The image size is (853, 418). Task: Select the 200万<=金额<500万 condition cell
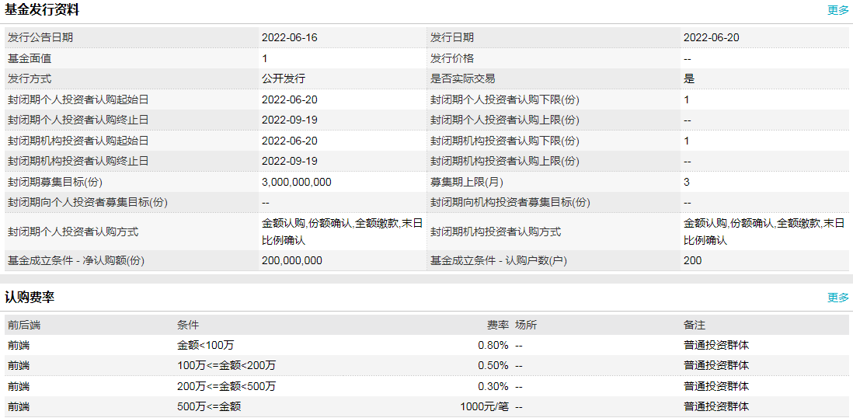click(226, 386)
